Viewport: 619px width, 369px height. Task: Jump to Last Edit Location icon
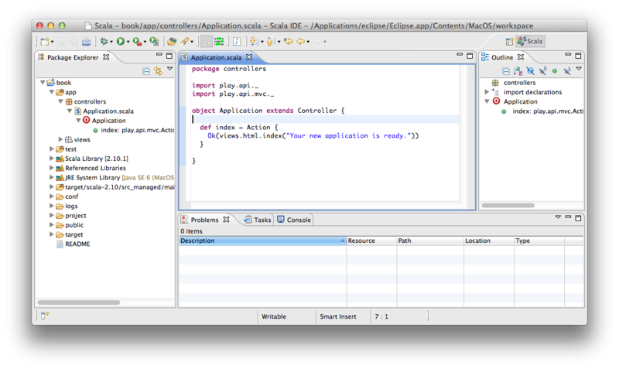[x=289, y=42]
